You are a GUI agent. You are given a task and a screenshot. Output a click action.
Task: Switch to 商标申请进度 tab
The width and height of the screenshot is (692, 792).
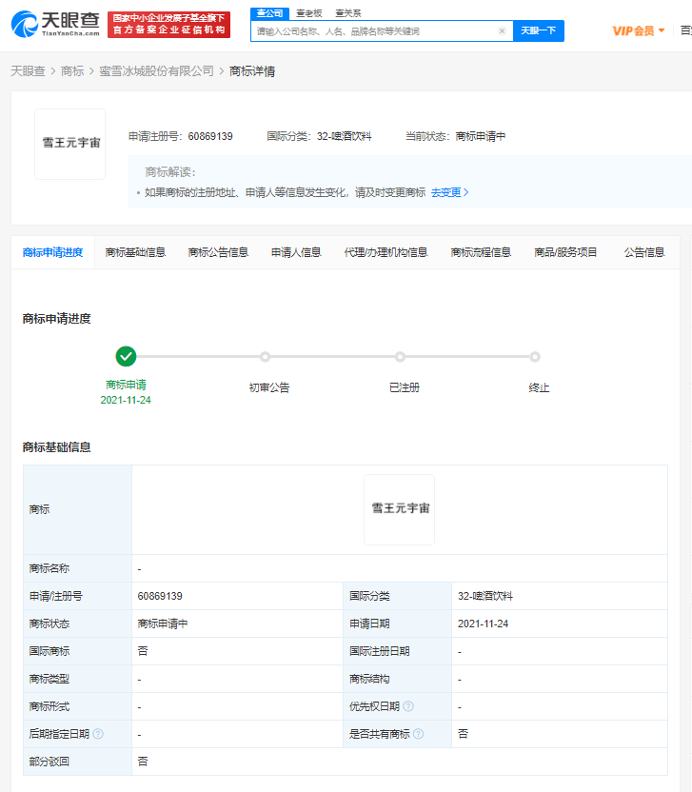[x=52, y=252]
